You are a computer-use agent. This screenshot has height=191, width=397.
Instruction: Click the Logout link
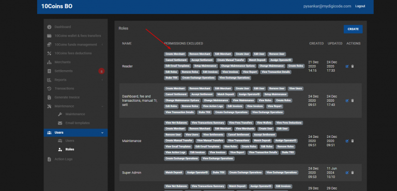360,6
